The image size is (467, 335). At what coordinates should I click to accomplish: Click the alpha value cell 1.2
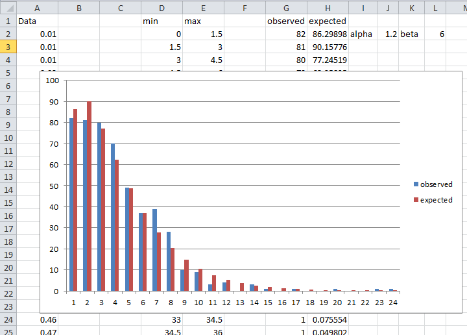[x=388, y=34]
